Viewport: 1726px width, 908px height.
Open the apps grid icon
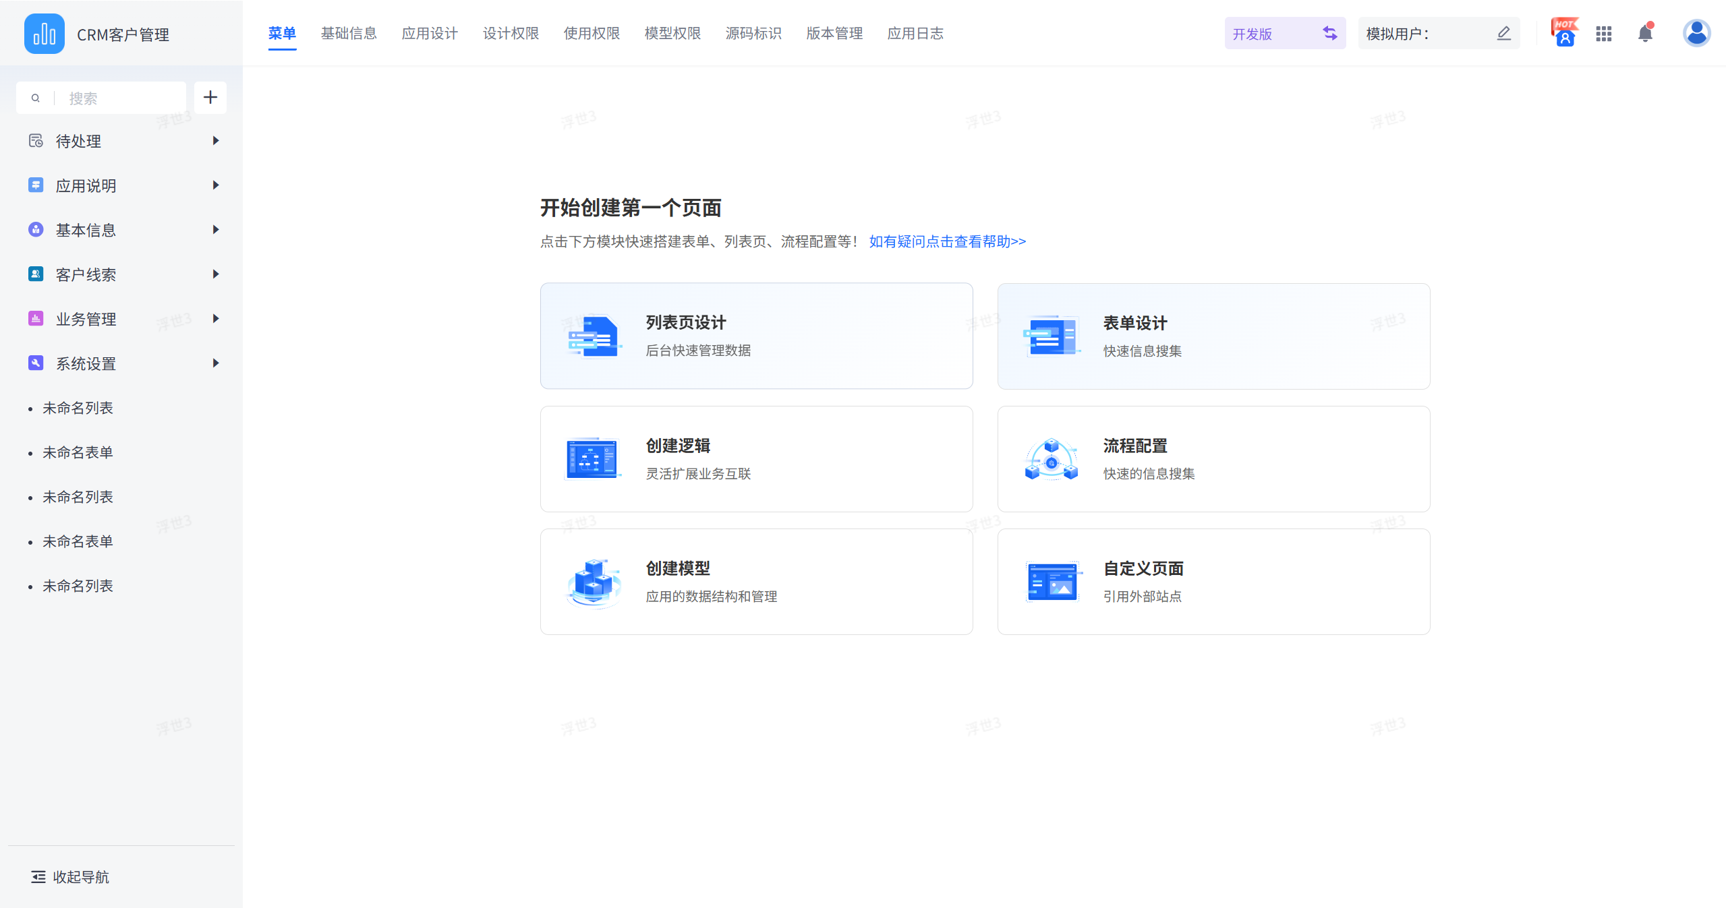tap(1603, 34)
